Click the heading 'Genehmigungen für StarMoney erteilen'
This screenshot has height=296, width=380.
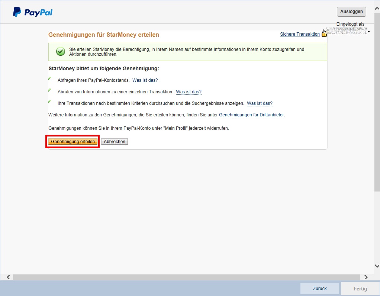[104, 35]
